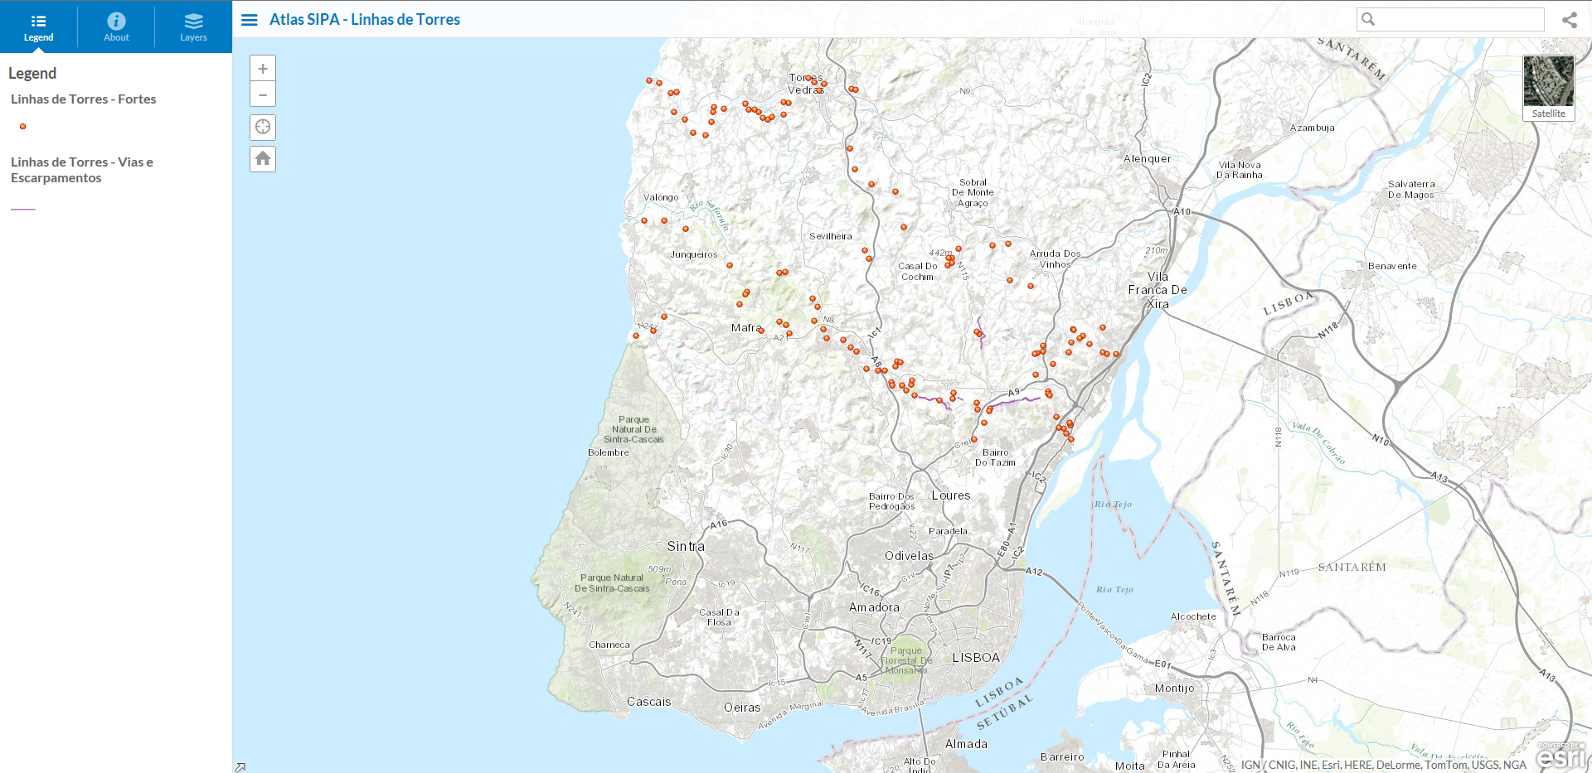Click the Odivelas map label
Image resolution: width=1592 pixels, height=773 pixels.
coord(909,556)
